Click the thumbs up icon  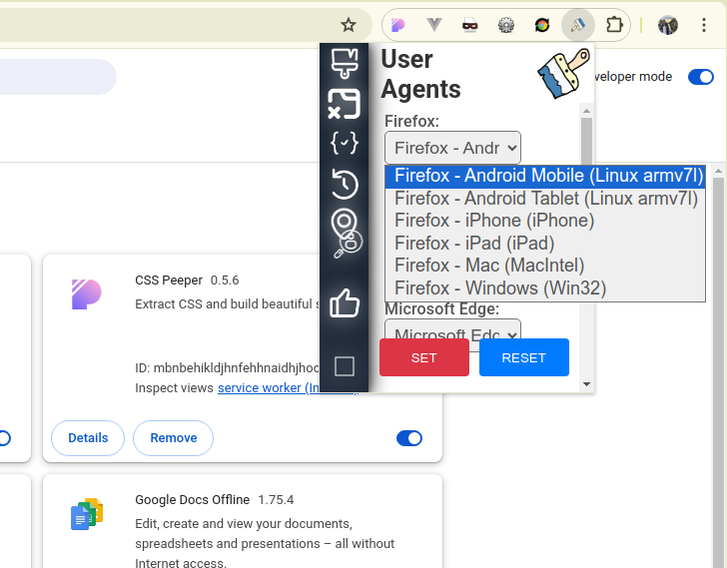pyautogui.click(x=345, y=302)
